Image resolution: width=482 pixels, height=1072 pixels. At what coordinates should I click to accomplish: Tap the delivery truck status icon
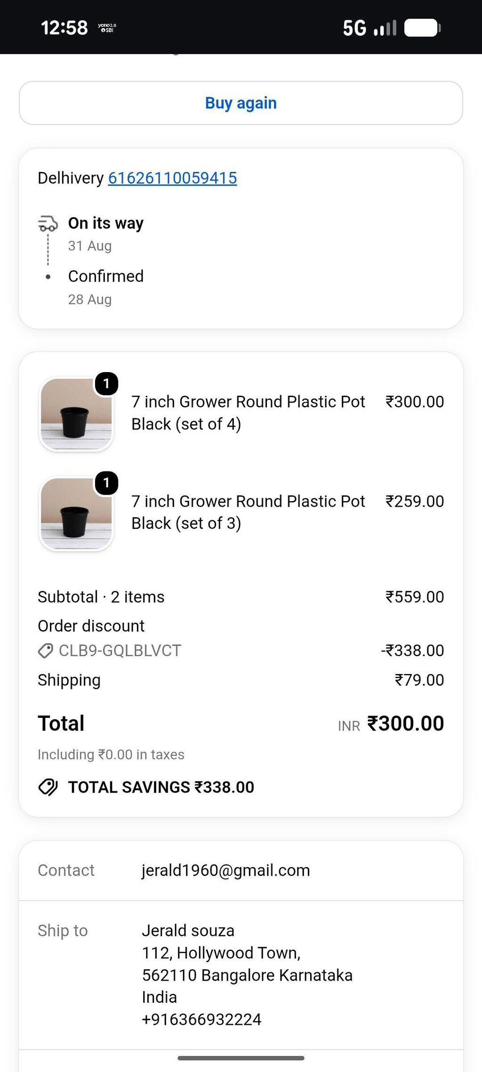point(48,223)
